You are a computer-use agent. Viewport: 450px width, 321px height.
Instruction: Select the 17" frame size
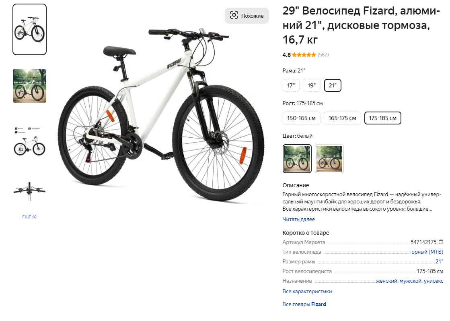(291, 85)
